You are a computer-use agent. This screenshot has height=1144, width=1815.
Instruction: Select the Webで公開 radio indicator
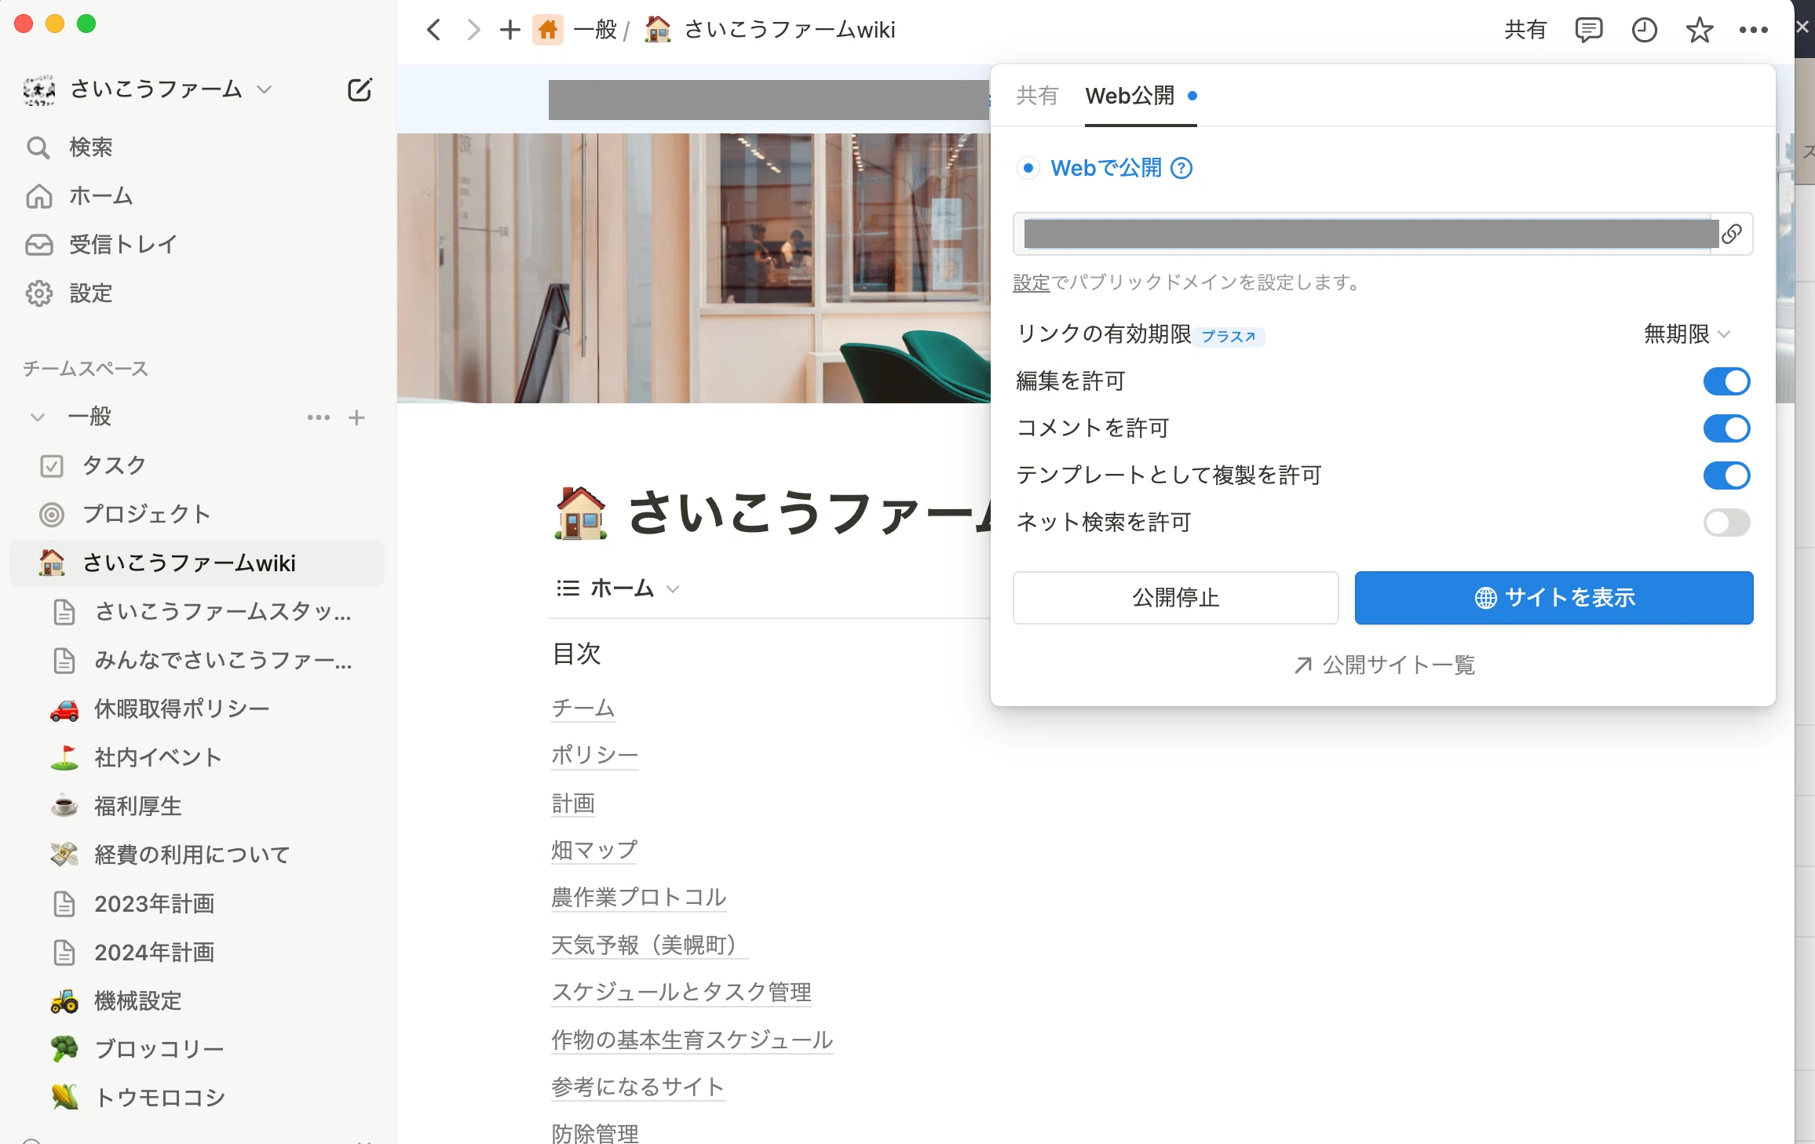click(1028, 168)
